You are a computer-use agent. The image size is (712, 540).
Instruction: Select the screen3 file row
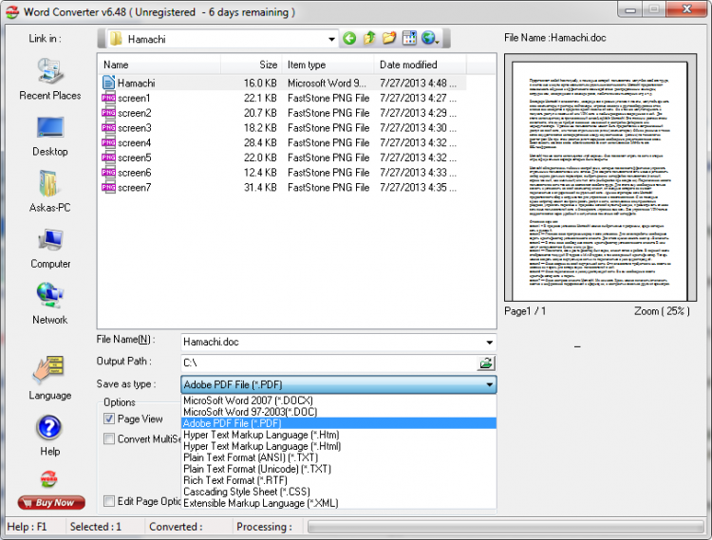tap(284, 128)
